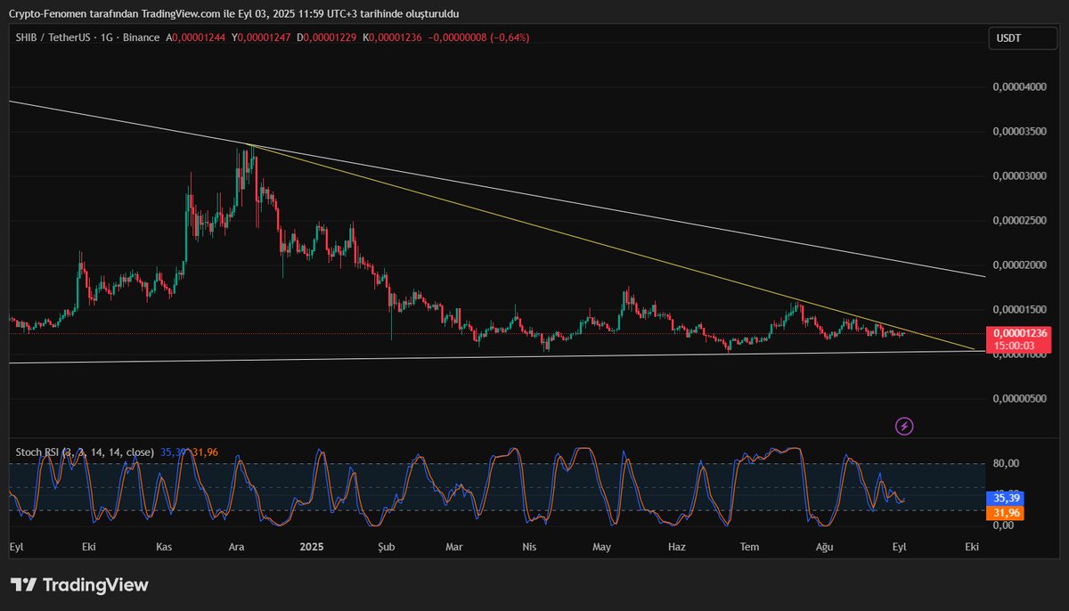1069x611 pixels.
Task: Click the orange 31,96 label on Stoch scale
Action: point(1006,513)
